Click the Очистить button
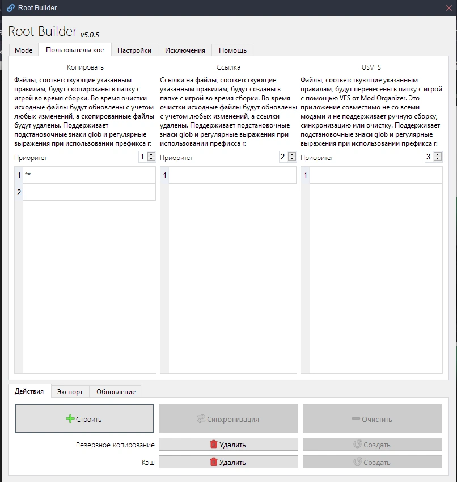The image size is (457, 482). [x=373, y=418]
